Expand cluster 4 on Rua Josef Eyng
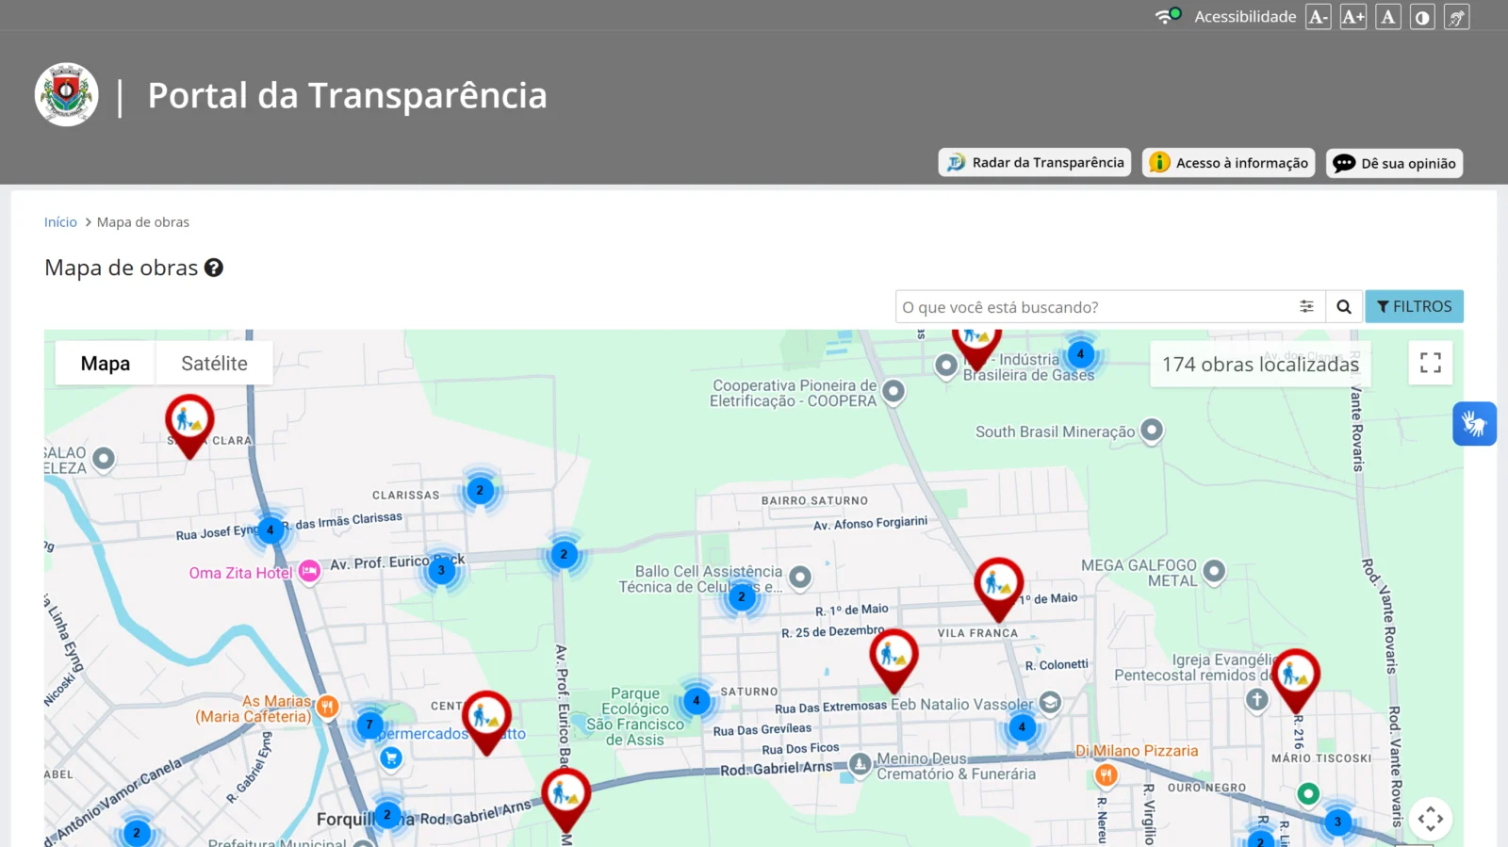 [270, 530]
